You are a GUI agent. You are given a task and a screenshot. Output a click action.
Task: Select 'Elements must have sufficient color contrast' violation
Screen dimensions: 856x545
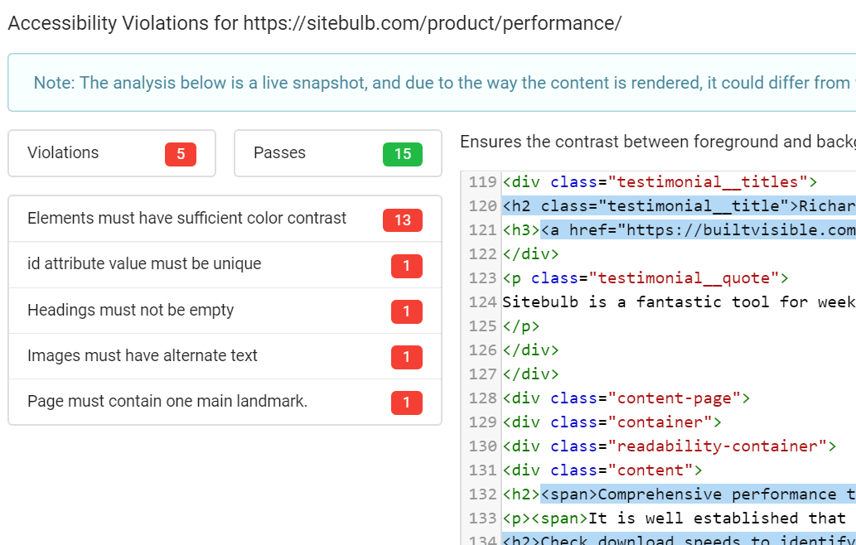[x=225, y=219]
